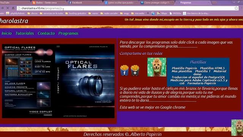This screenshot has height=137, width=243.
Task: Share on Facebook via the fries icon
Action: point(124,70)
